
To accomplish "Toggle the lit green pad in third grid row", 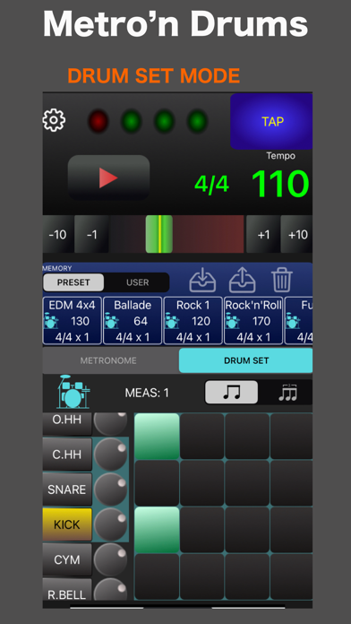I will 157,530.
